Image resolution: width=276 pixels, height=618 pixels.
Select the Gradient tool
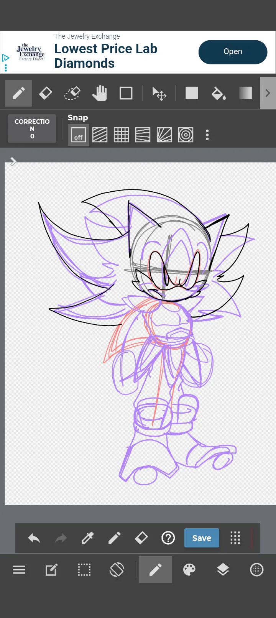(245, 93)
